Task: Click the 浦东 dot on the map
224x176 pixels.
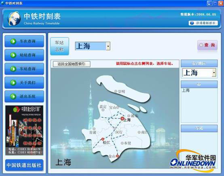Action: pyautogui.click(x=129, y=116)
